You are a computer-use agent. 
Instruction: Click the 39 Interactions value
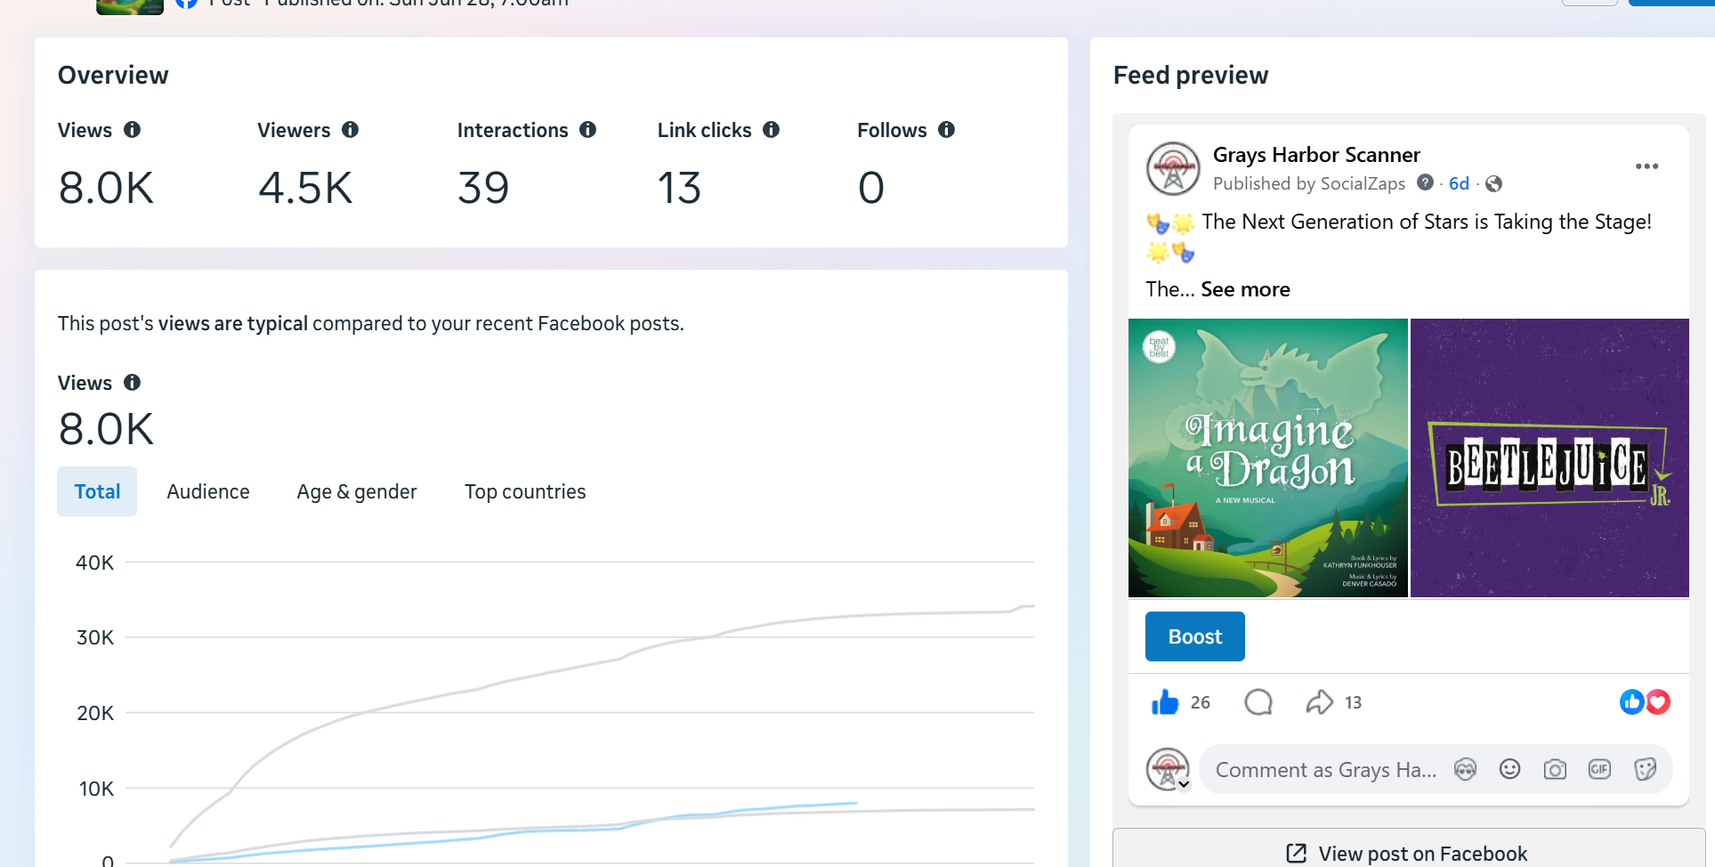tap(483, 188)
